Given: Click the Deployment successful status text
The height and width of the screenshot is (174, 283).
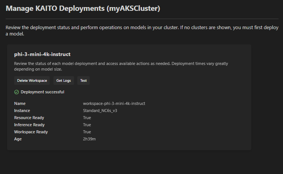Looking at the screenshot, I should coord(42,92).
